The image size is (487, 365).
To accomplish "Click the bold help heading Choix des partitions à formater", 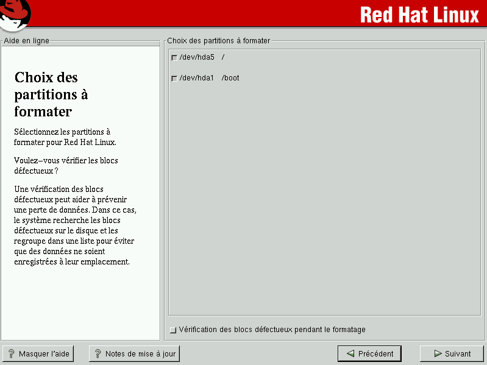I will pyautogui.click(x=51, y=94).
